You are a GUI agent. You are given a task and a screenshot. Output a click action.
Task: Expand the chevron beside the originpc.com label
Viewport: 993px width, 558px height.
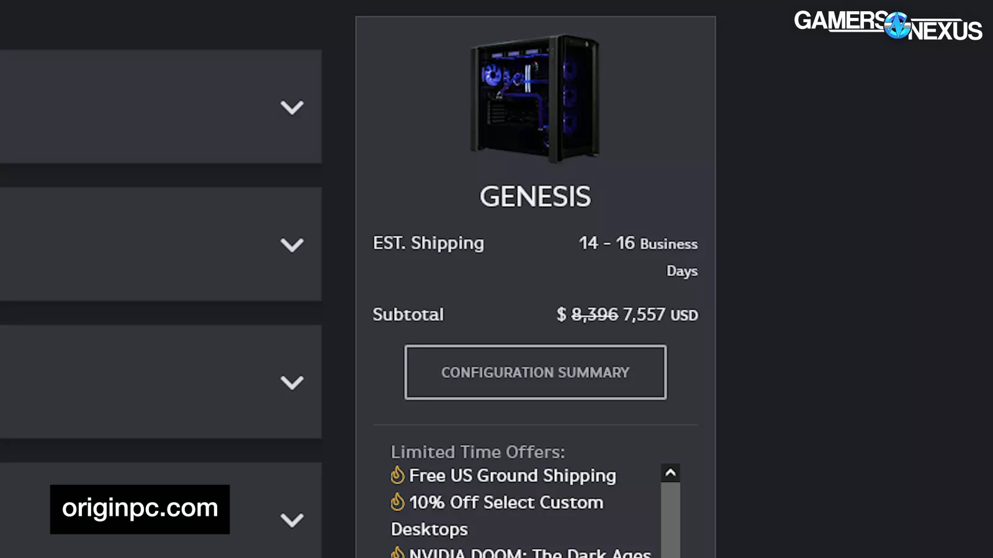tap(292, 520)
